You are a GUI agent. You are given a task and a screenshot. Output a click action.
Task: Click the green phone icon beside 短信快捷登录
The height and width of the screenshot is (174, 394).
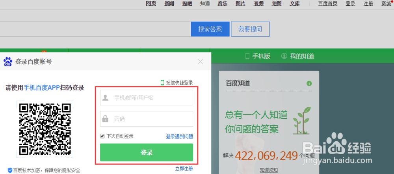click(162, 82)
